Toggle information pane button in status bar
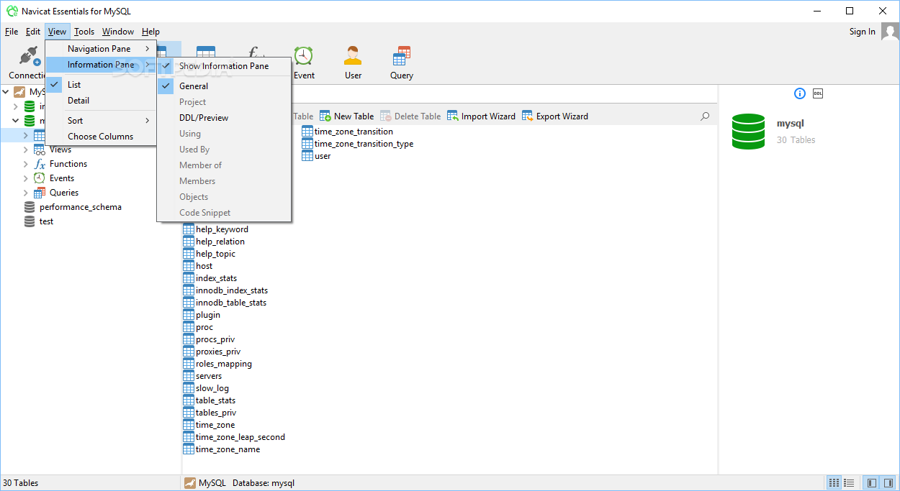This screenshot has height=491, width=900. click(x=888, y=483)
